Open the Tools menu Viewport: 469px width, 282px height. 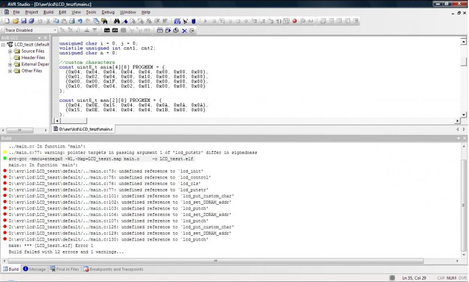point(91,12)
